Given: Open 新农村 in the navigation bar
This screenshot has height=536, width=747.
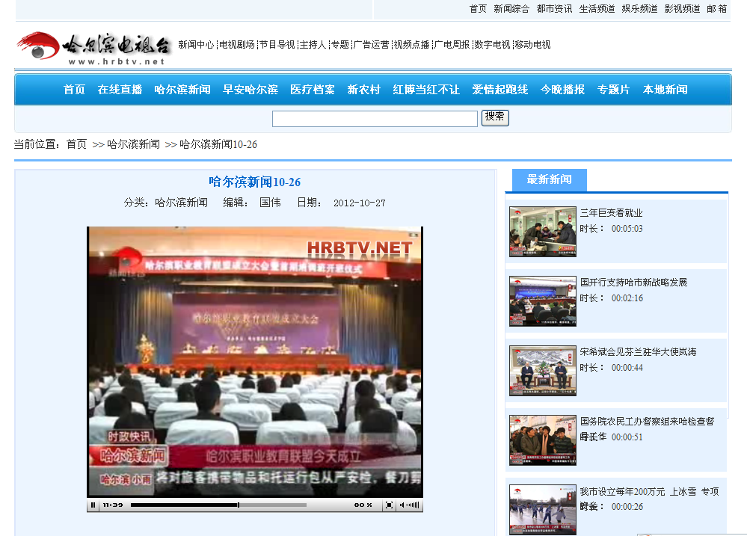Looking at the screenshot, I should click(x=364, y=90).
